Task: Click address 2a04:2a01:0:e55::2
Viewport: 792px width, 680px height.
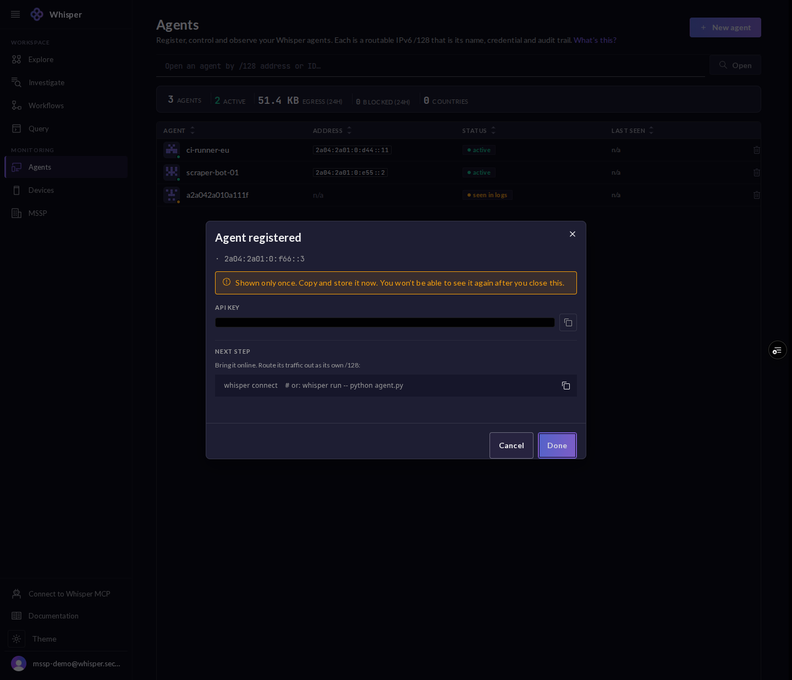Action: 350,172
